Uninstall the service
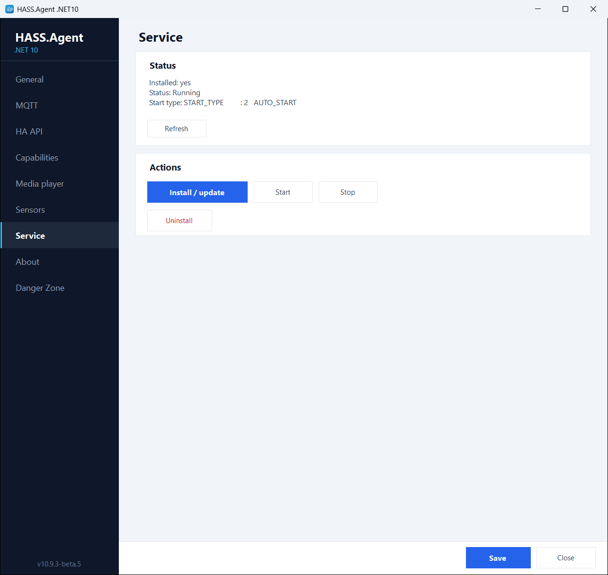 pos(179,221)
